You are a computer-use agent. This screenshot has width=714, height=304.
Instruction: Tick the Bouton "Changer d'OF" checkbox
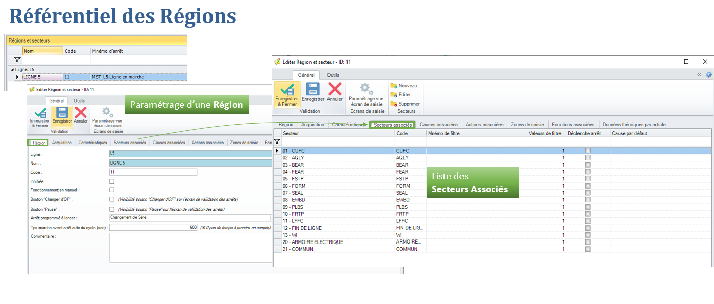point(112,199)
